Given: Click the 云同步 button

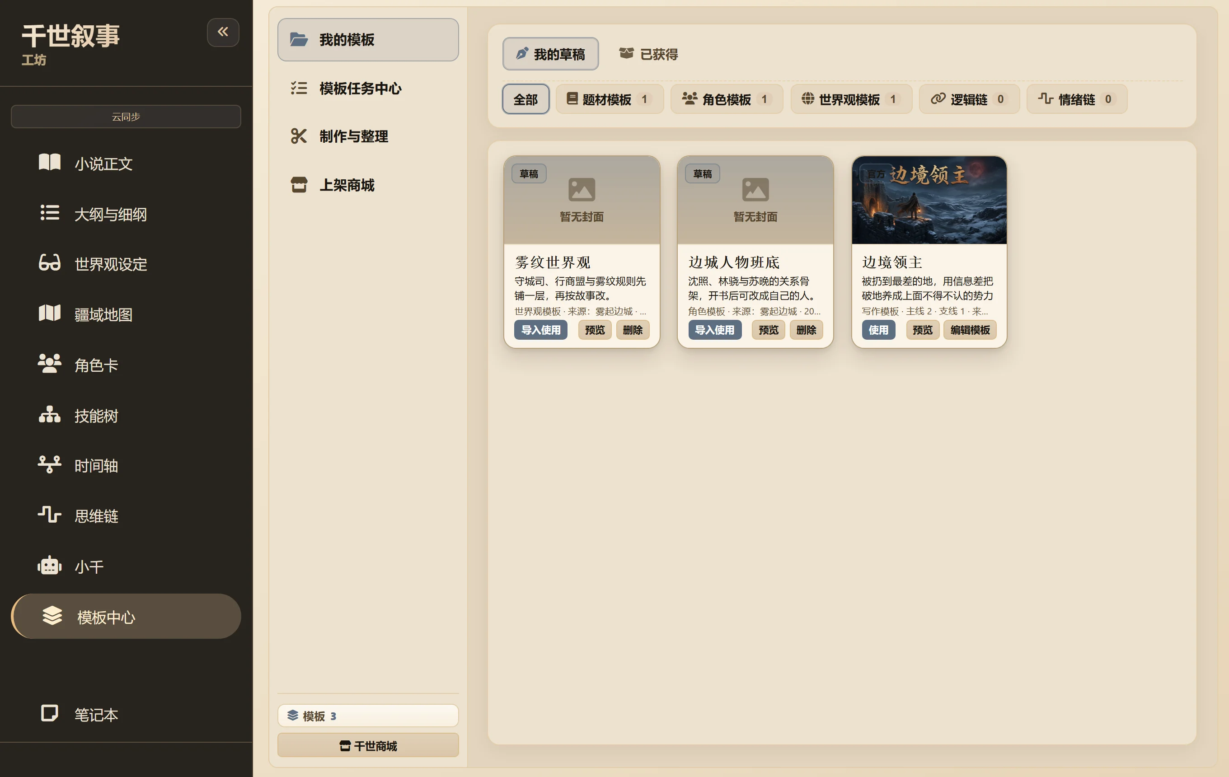Looking at the screenshot, I should click(x=126, y=116).
